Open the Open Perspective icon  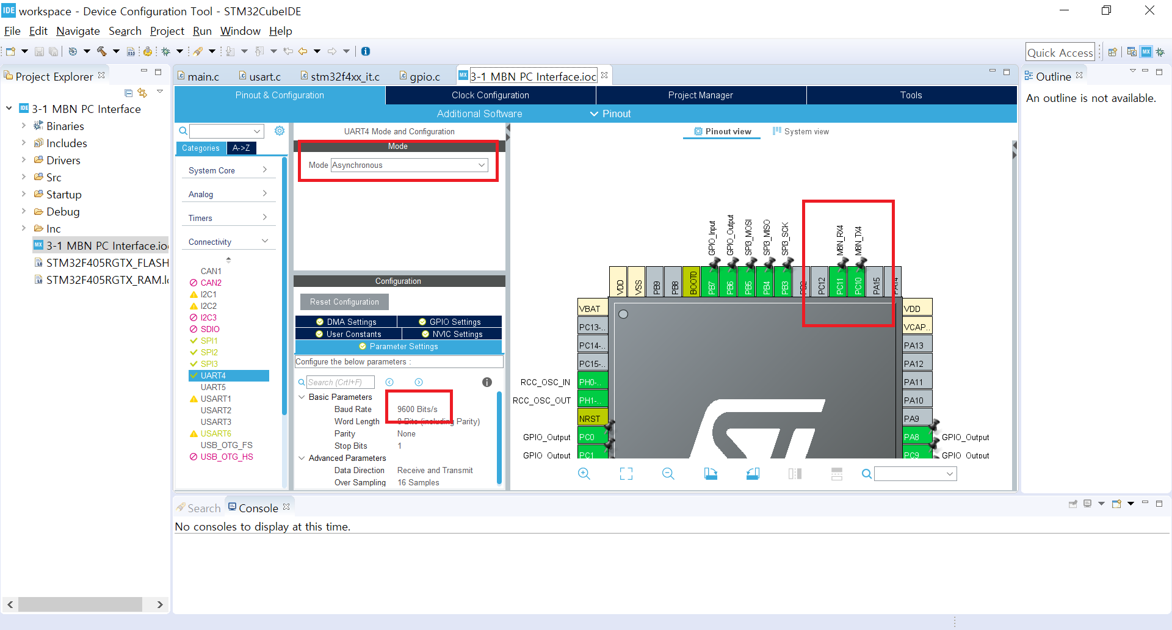click(1112, 52)
